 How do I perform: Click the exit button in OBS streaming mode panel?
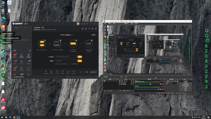click(x=94, y=35)
